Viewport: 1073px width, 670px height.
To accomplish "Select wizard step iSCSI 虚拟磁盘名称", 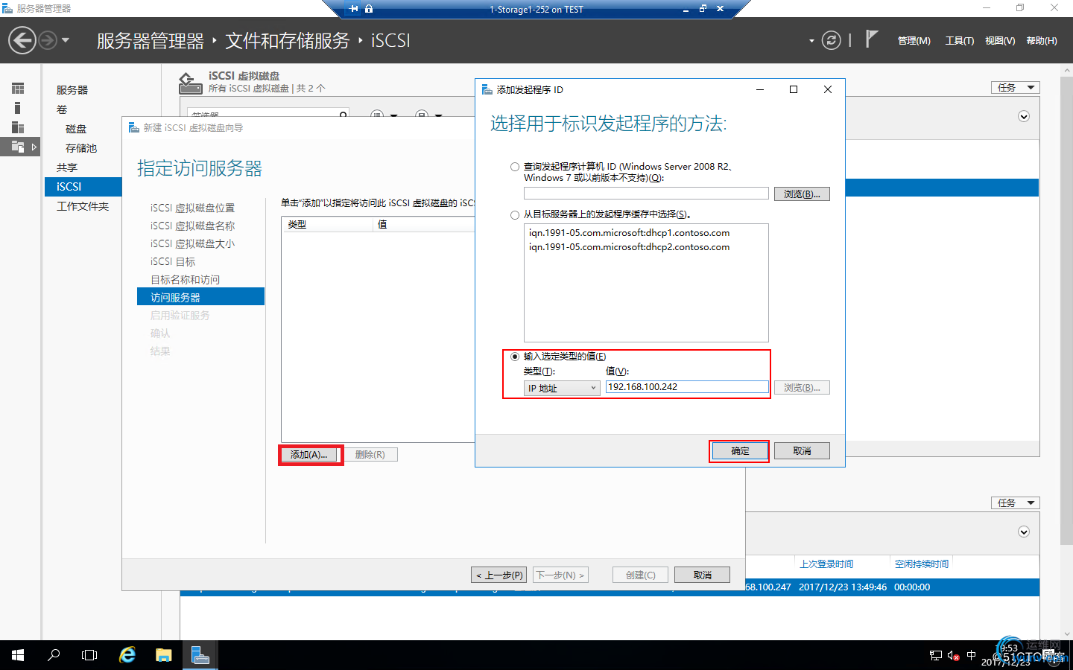I will click(x=192, y=226).
